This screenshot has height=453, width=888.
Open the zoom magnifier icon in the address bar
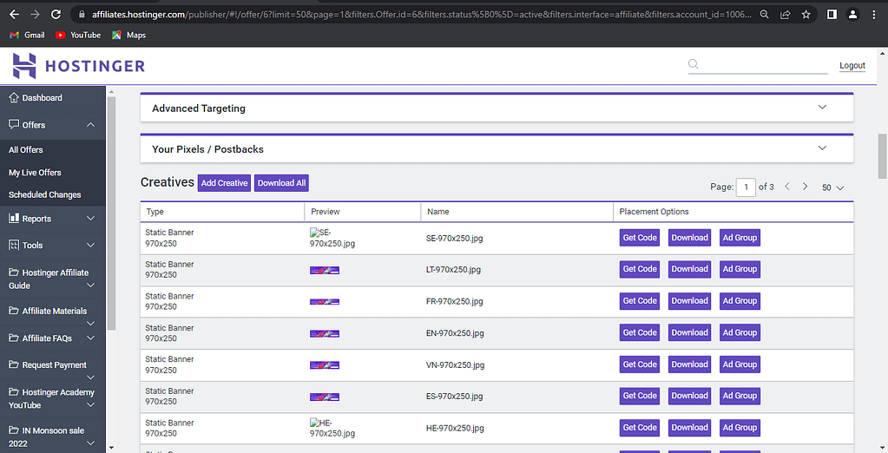coord(764,15)
